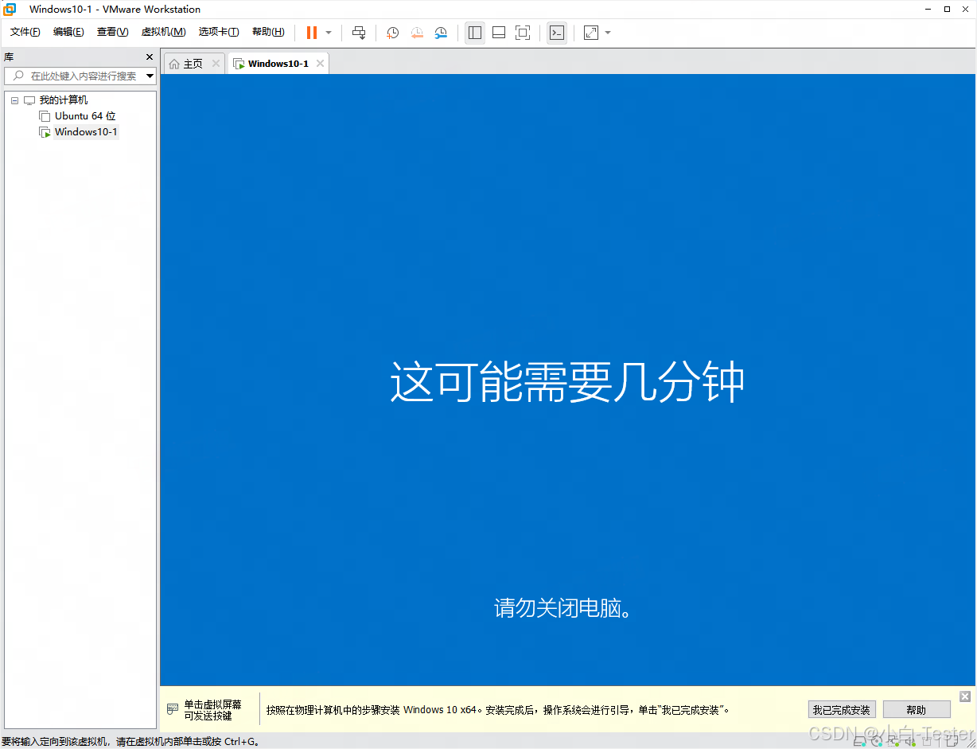Pause the virtual machine with the orange button

pos(312,33)
